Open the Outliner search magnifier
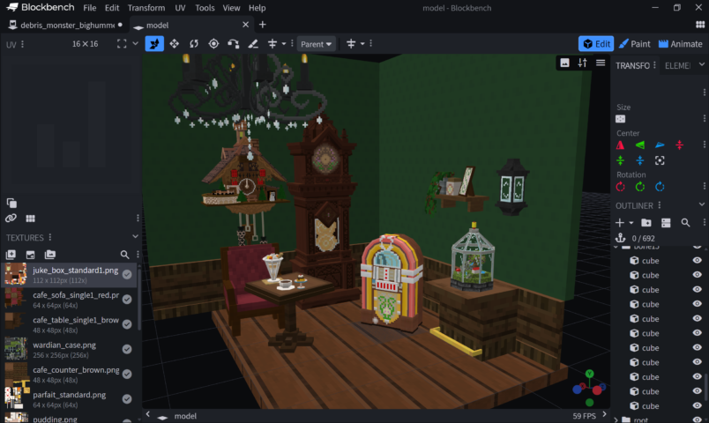The height and width of the screenshot is (423, 709). (x=685, y=223)
